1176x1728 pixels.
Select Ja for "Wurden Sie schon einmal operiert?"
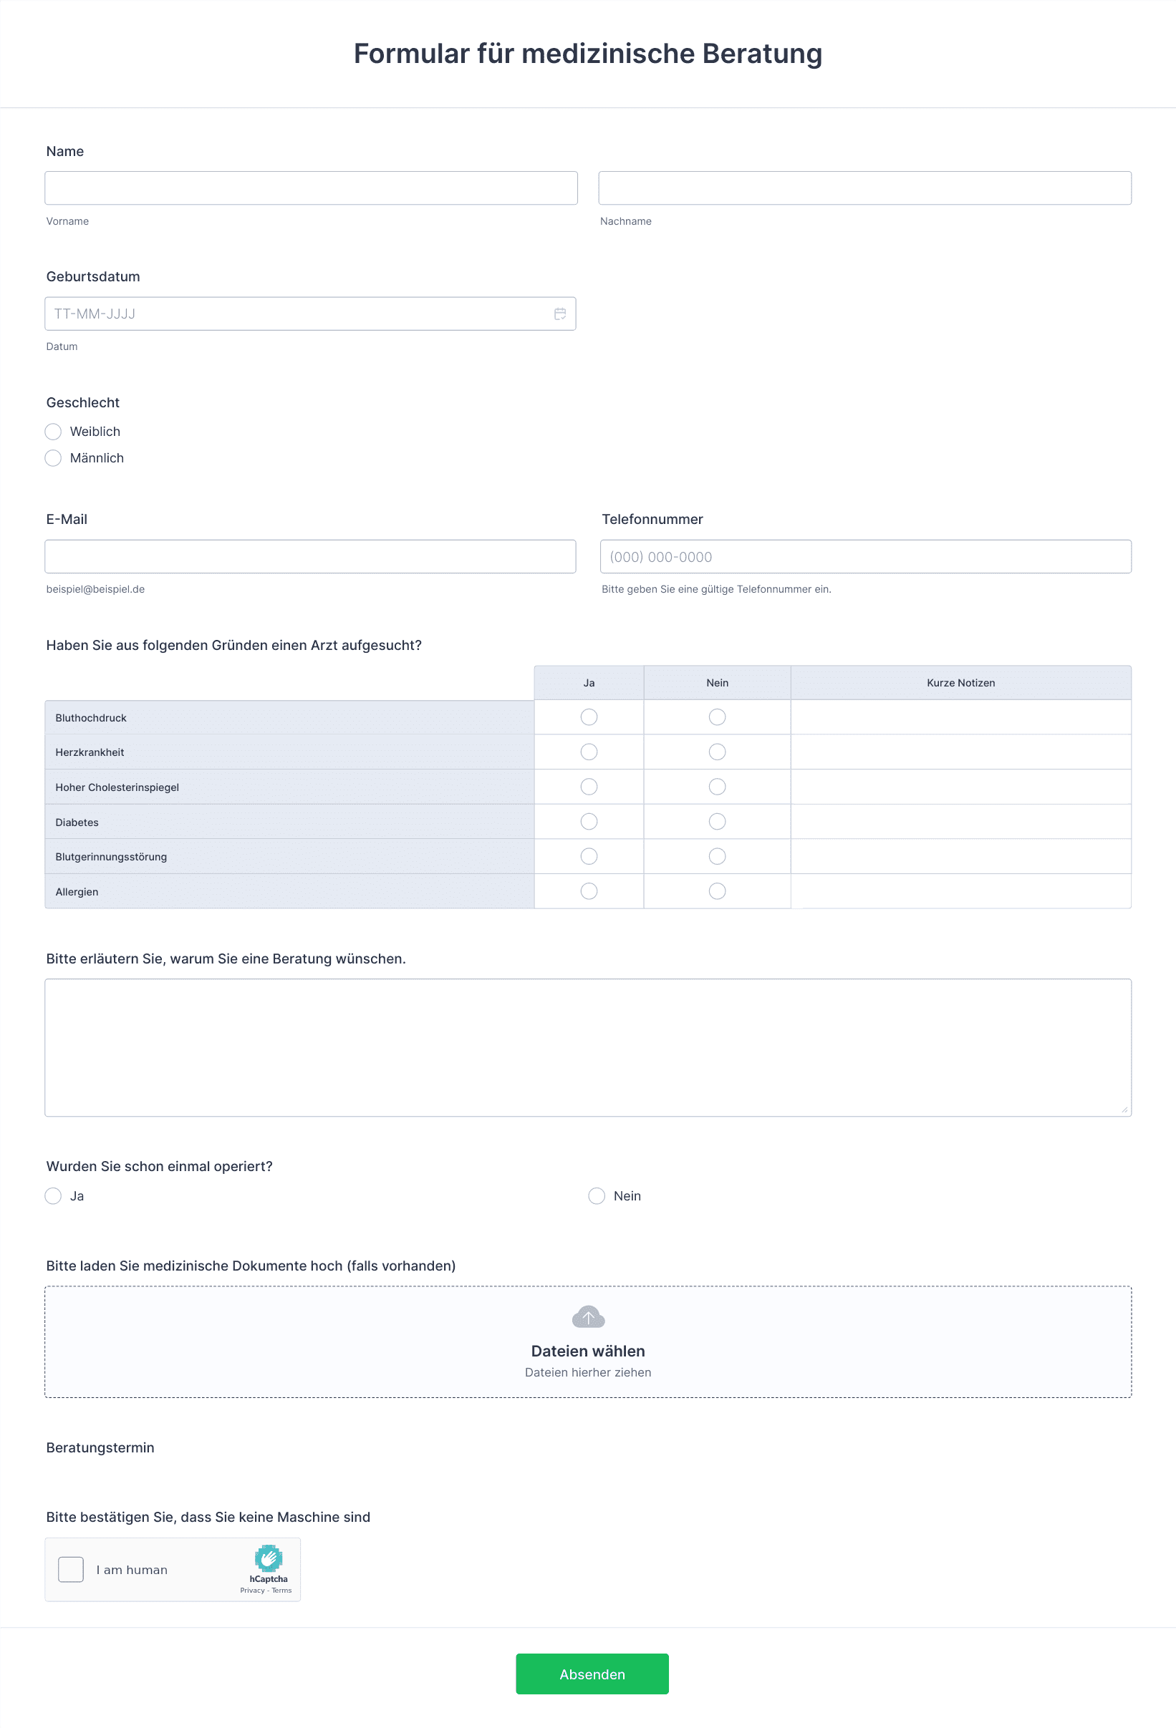[53, 1195]
